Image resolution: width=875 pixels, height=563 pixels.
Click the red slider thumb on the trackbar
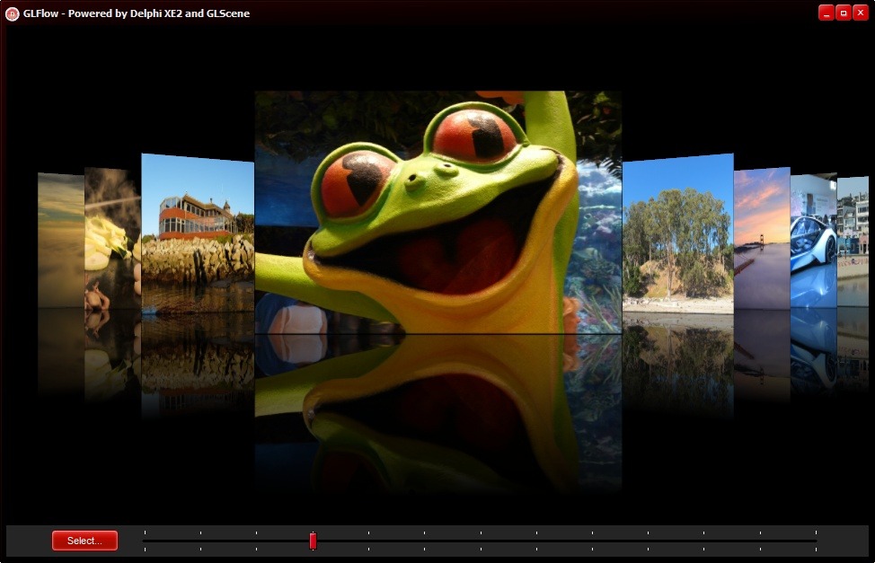tap(313, 541)
